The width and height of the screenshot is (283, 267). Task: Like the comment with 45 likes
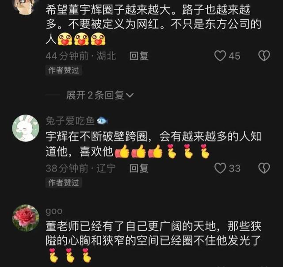click(x=220, y=56)
